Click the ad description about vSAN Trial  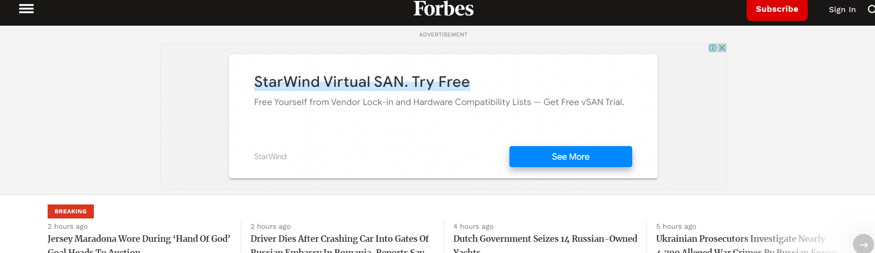pyautogui.click(x=438, y=102)
